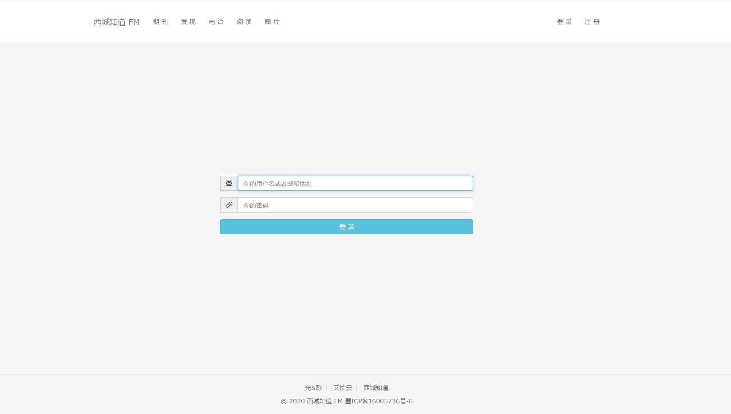Focus the username or email input field
The height and width of the screenshot is (414, 731).
click(356, 183)
